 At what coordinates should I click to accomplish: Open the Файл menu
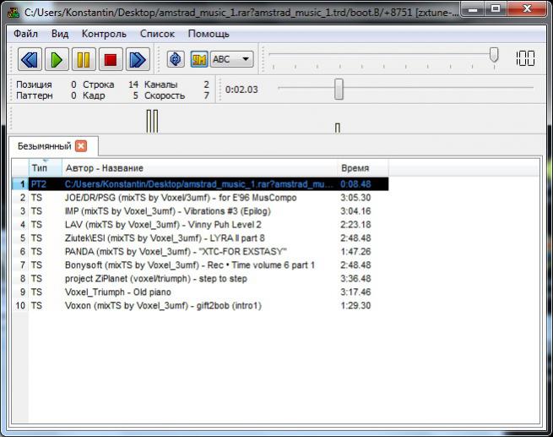coord(26,34)
